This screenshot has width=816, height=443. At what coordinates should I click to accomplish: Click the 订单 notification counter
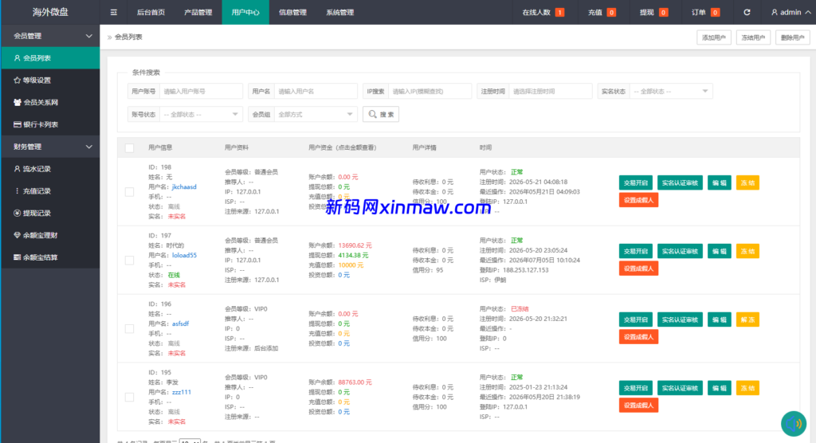(715, 13)
